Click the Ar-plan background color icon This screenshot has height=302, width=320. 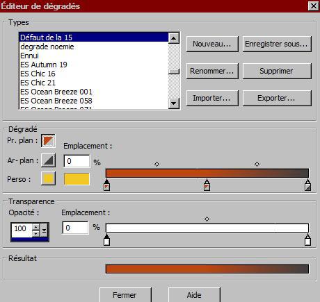[x=48, y=160]
